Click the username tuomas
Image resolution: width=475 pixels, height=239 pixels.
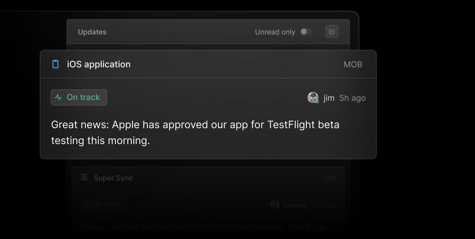pos(295,205)
